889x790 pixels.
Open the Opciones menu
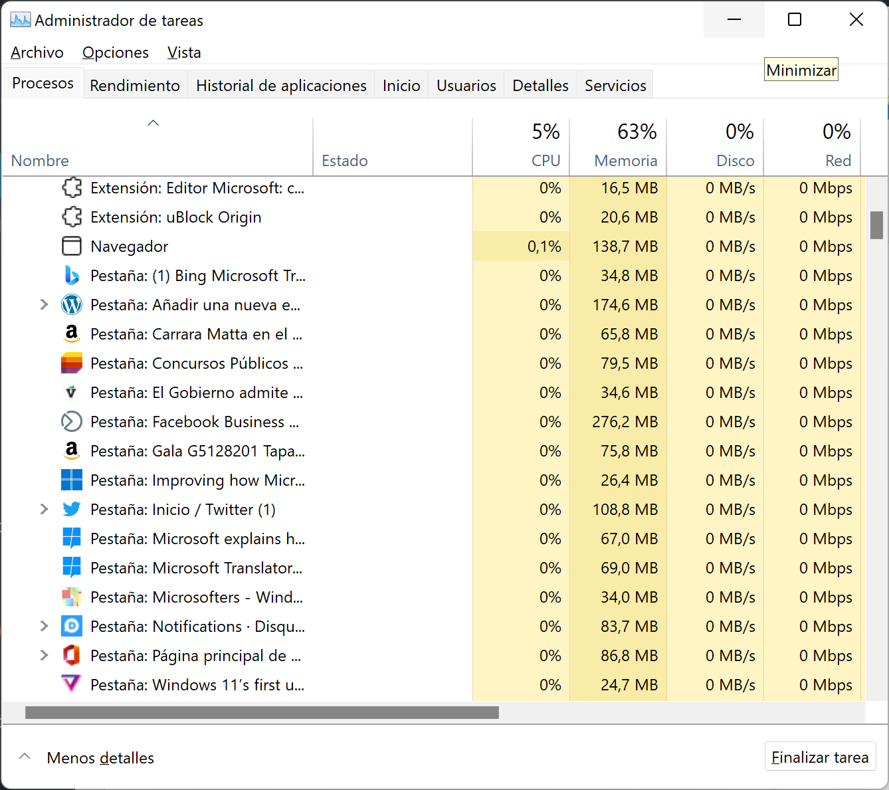116,52
